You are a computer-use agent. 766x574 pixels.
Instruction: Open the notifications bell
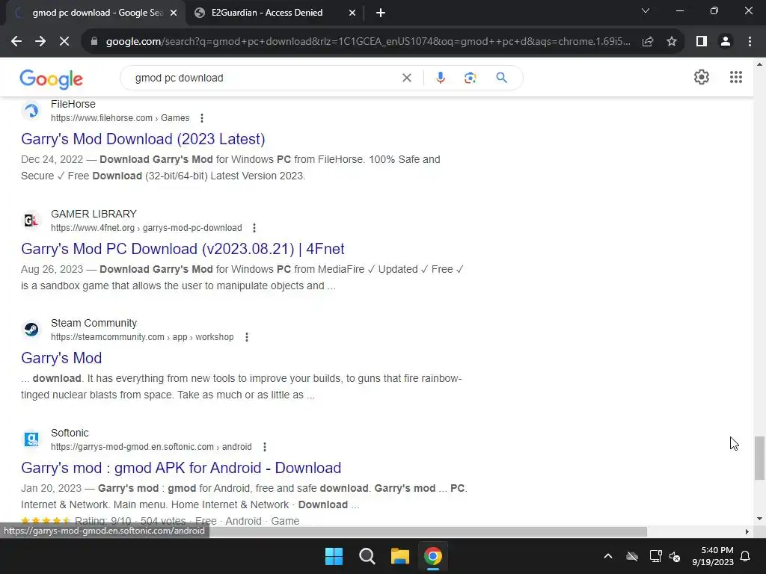(x=746, y=556)
